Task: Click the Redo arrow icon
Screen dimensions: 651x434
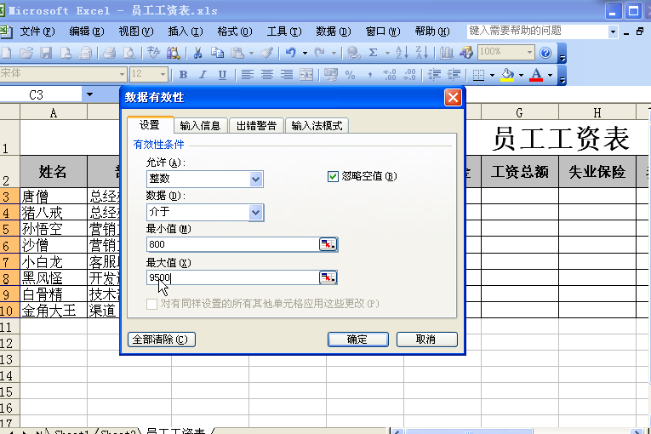Action: 319,53
